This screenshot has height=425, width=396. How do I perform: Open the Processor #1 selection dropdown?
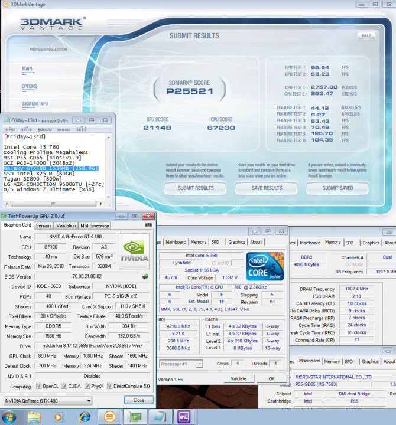tap(181, 364)
